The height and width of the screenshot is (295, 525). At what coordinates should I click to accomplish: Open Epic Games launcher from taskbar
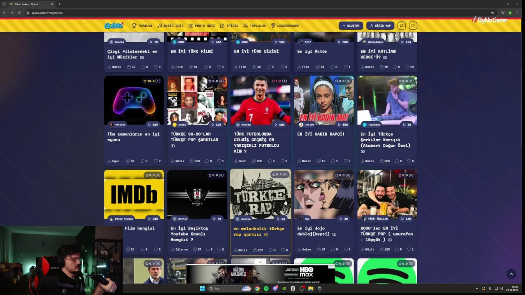click(320, 288)
